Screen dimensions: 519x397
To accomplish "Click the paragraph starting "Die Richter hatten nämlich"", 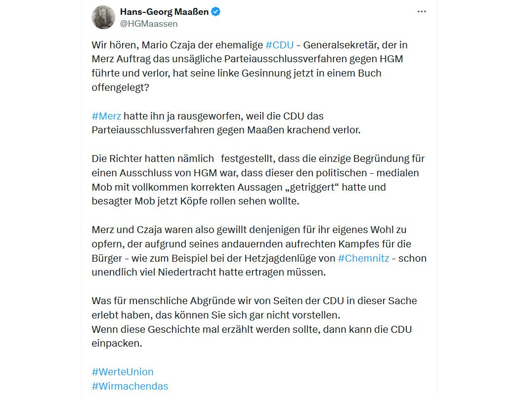I will coord(258,180).
